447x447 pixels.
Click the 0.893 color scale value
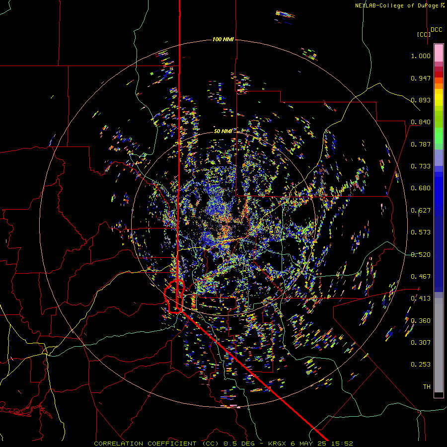[421, 100]
